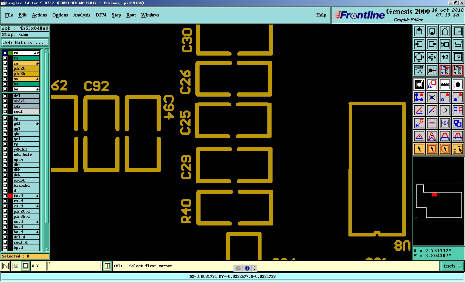Viewport: 465px width, 283px height.
Task: Toggle visibility checkbox for layer drl
Action: pos(5,96)
